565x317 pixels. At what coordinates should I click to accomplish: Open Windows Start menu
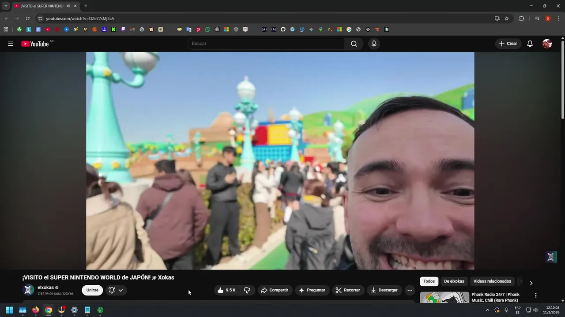9,310
